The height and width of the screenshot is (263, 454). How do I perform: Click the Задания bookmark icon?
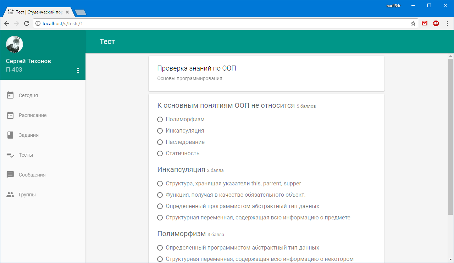11,135
